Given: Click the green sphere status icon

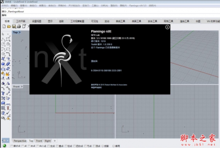Looking at the screenshot, I should [x=4, y=145].
